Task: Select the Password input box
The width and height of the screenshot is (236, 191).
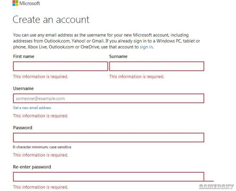Action: [x=108, y=137]
